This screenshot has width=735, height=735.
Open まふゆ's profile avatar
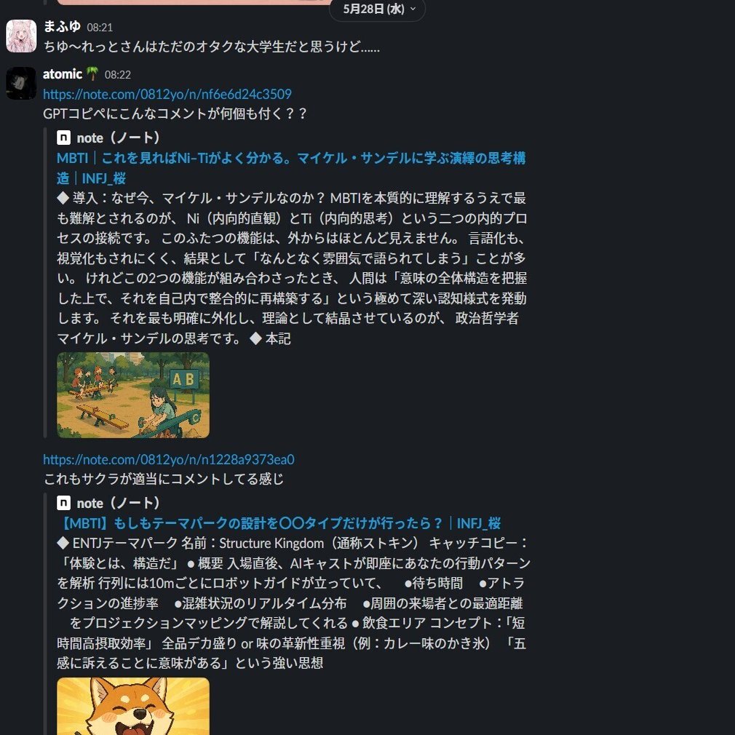(x=21, y=36)
